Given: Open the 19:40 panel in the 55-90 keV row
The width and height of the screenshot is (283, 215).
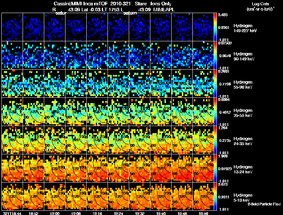Looking at the screenshot, I should click(x=161, y=83).
